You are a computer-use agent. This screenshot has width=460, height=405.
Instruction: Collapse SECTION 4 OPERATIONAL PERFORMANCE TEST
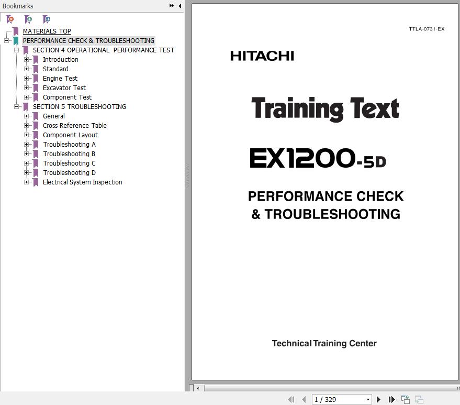pos(16,50)
